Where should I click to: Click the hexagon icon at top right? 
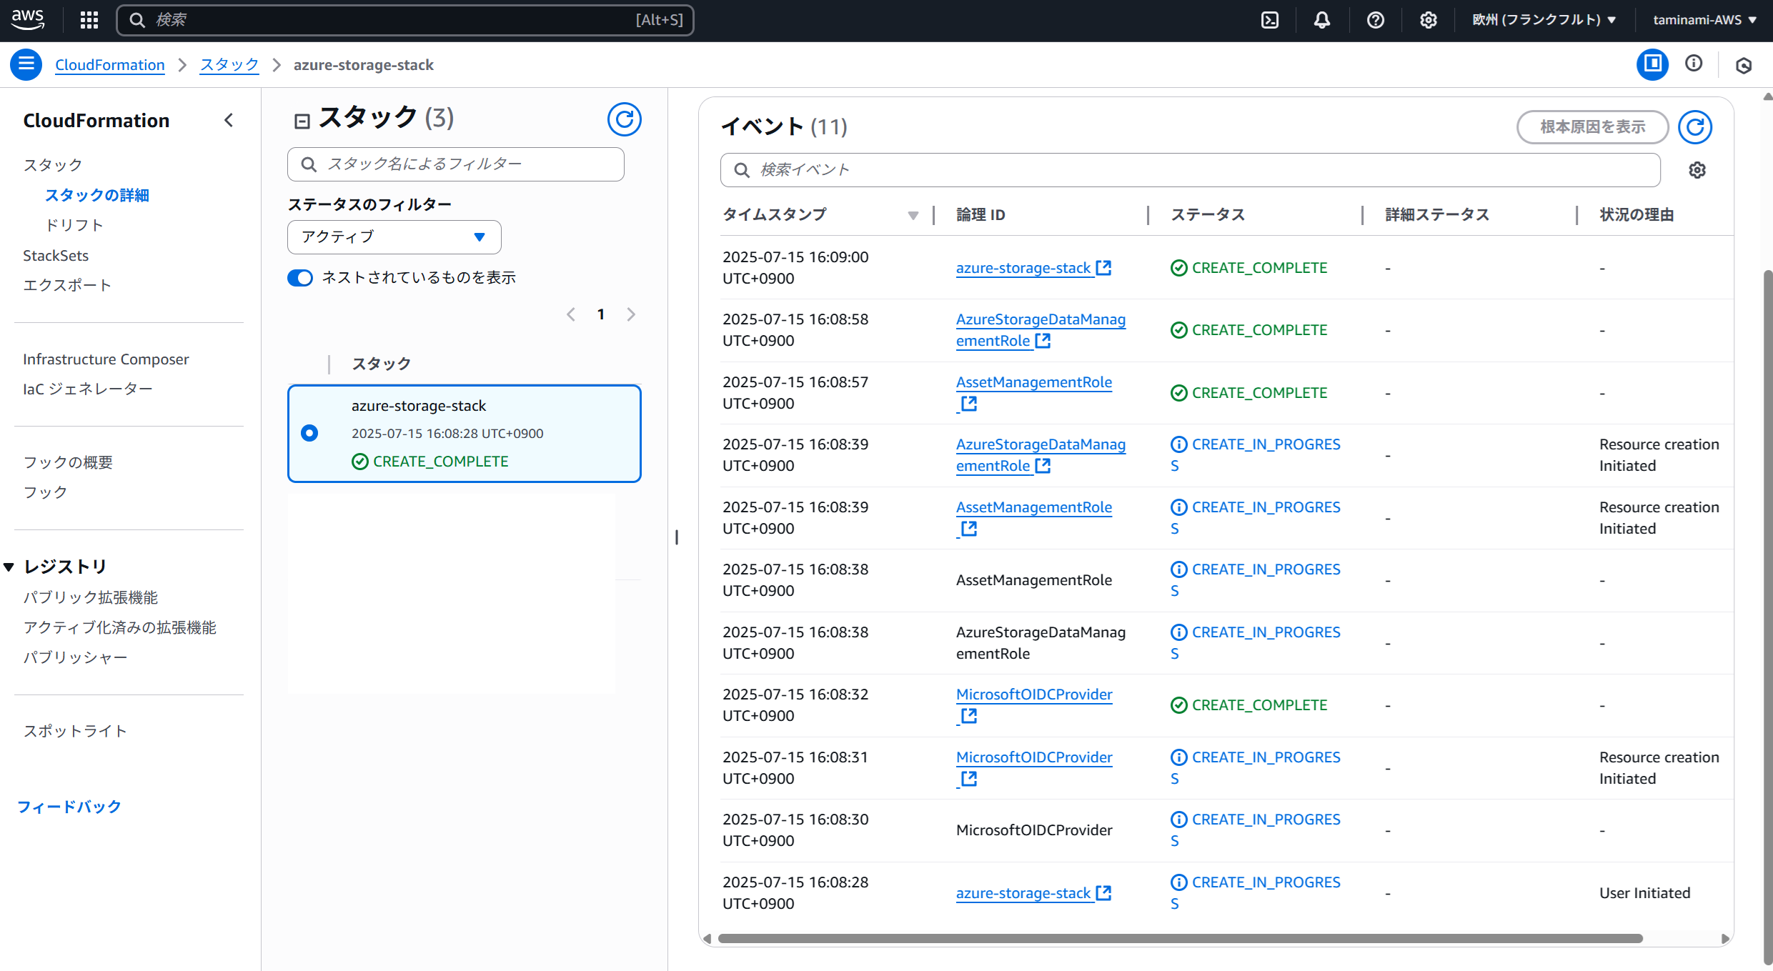(x=1744, y=66)
